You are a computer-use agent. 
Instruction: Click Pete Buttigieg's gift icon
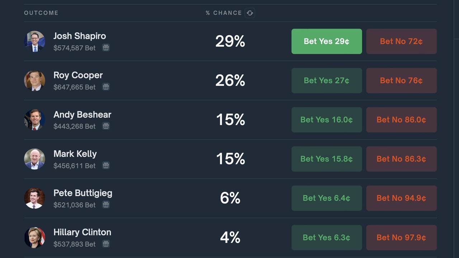[106, 205]
